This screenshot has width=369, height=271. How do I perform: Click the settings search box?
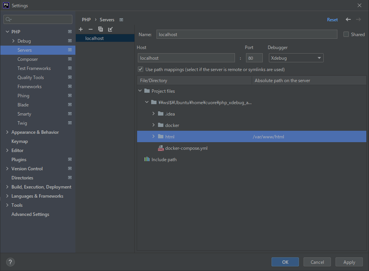pyautogui.click(x=38, y=19)
